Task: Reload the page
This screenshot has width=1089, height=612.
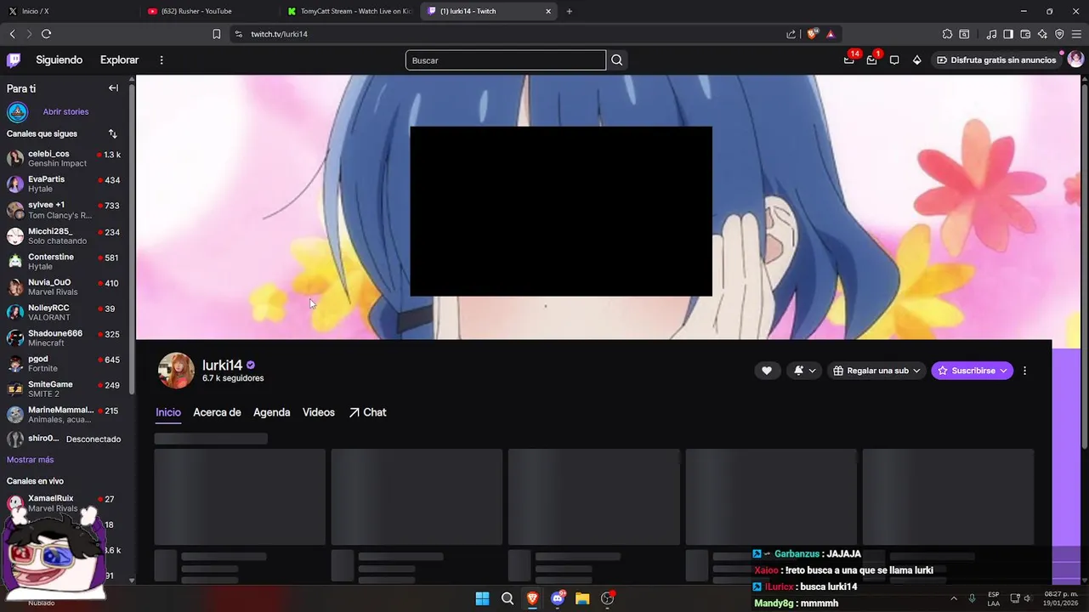Action: [x=46, y=34]
